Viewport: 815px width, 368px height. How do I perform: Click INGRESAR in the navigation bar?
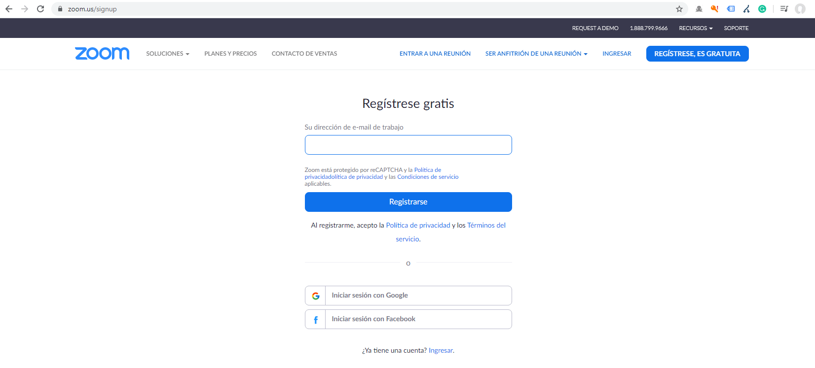coord(617,54)
